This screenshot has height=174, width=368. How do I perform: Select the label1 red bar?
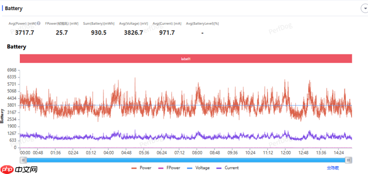pos(186,59)
